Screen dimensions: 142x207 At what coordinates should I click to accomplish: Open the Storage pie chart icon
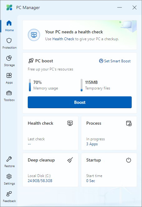(x=9, y=58)
